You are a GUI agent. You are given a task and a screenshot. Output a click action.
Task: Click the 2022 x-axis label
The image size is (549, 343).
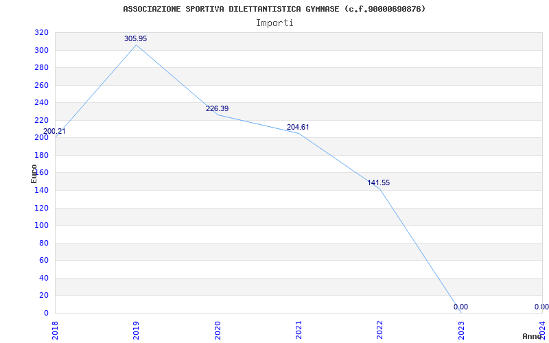pos(380,331)
